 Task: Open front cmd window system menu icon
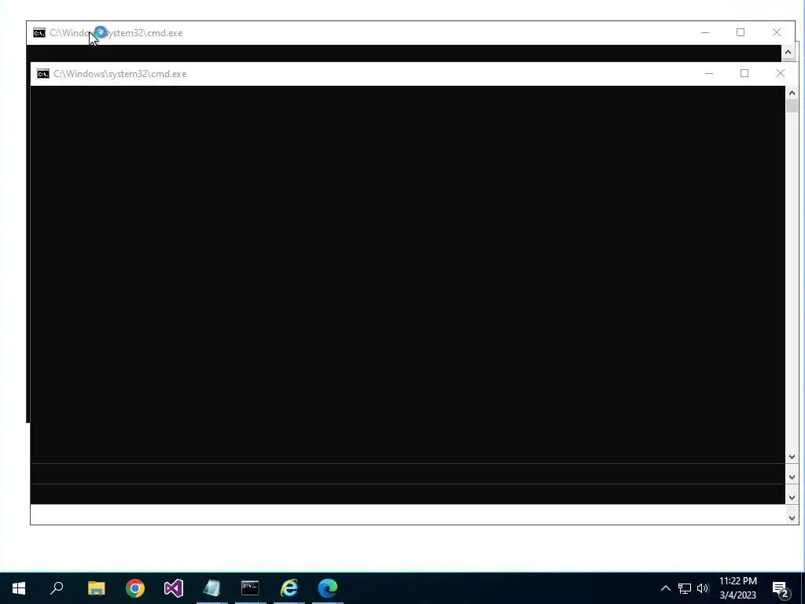[x=43, y=74]
